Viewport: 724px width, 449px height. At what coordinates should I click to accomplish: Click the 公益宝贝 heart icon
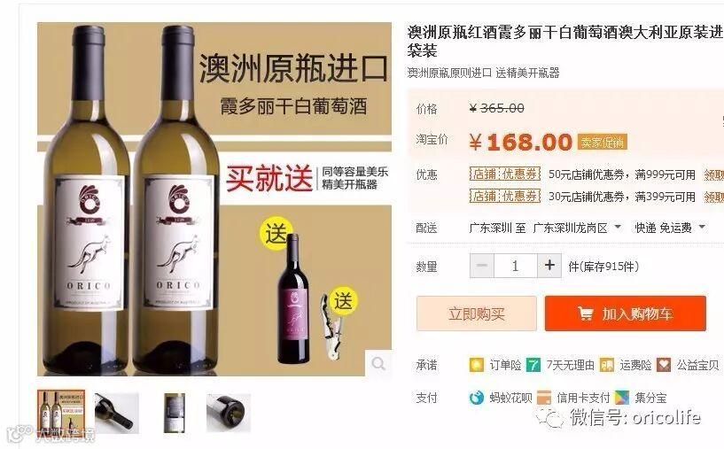tap(664, 365)
